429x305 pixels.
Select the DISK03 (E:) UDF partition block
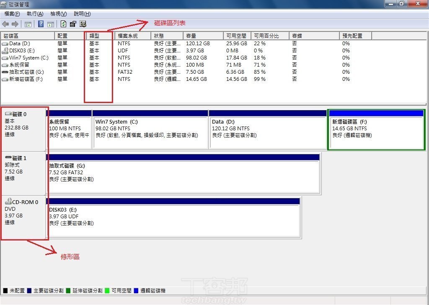click(x=173, y=217)
